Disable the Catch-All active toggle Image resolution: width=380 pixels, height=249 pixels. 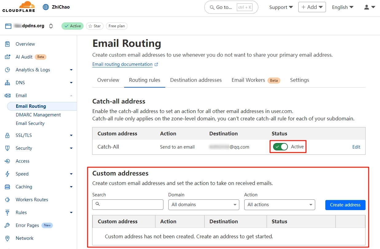tap(281, 147)
